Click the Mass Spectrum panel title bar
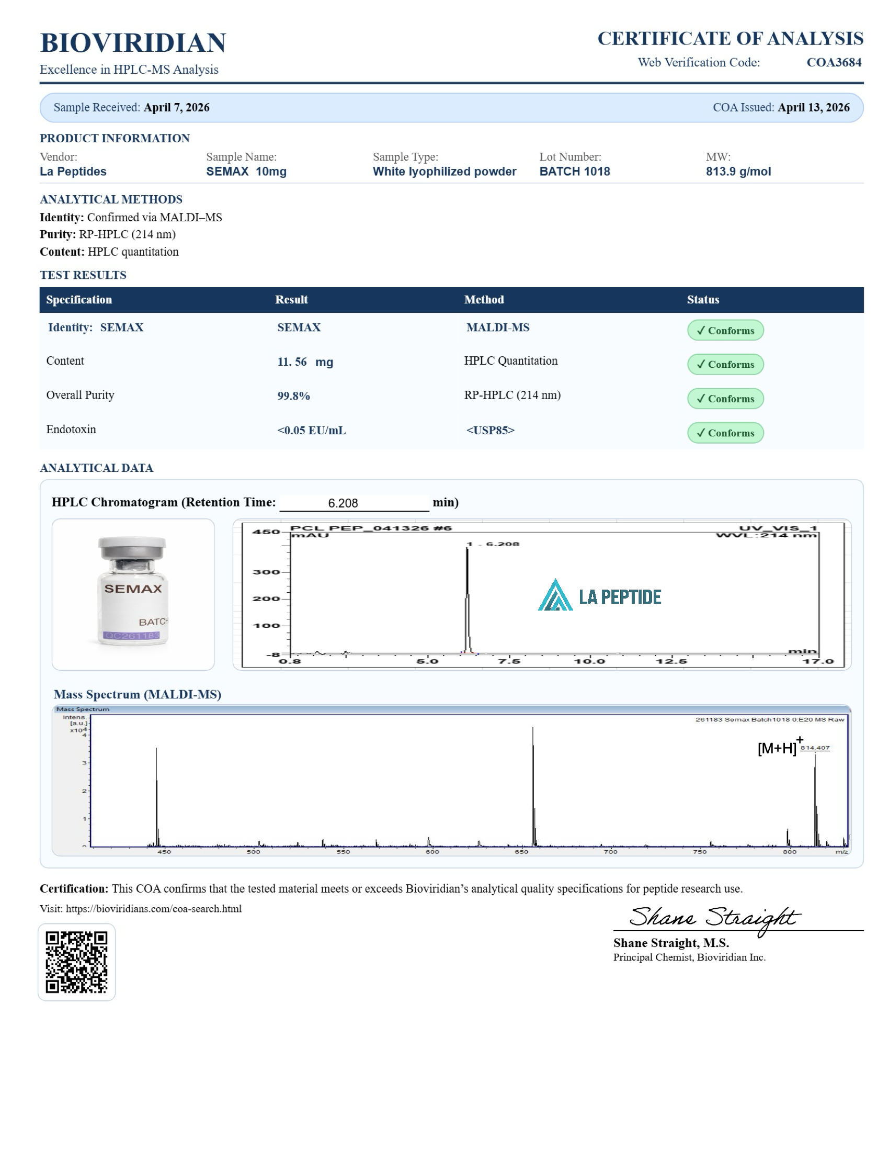This screenshot has height=1151, width=889. (451, 709)
